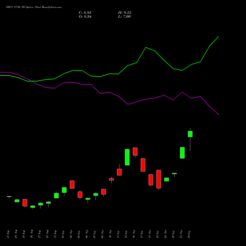Click the NBCC 87.50 PE Option chart title
The height and width of the screenshot is (246, 246).
click(33, 7)
